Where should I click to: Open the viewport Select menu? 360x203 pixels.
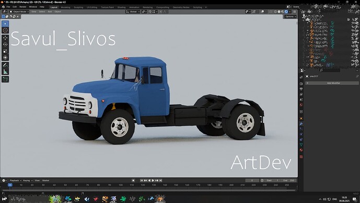(42, 12)
